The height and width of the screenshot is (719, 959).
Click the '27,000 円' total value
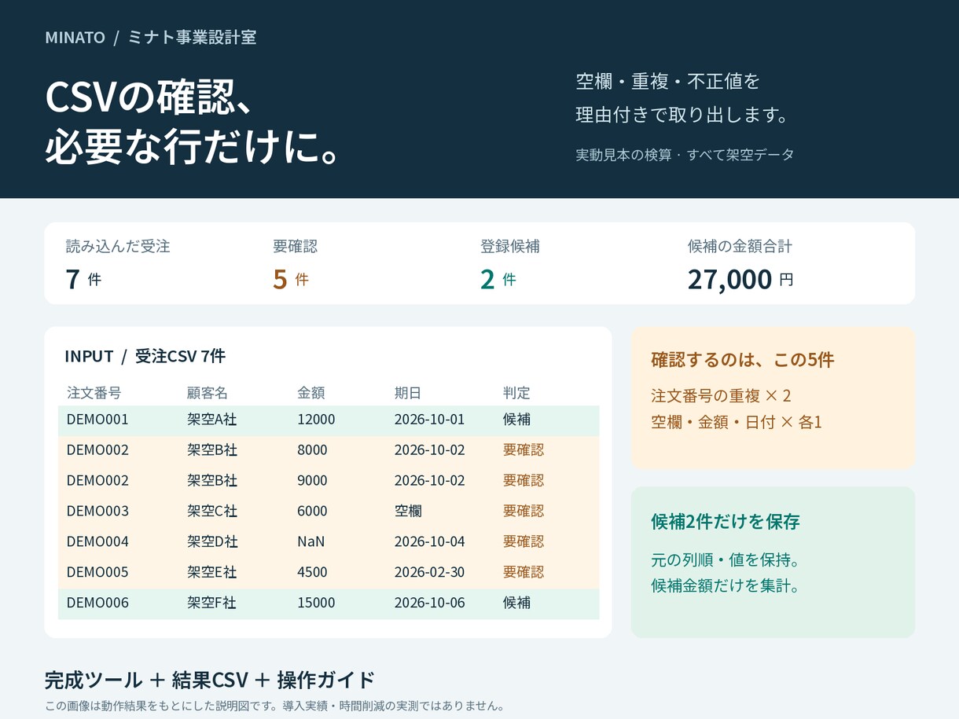click(x=740, y=279)
